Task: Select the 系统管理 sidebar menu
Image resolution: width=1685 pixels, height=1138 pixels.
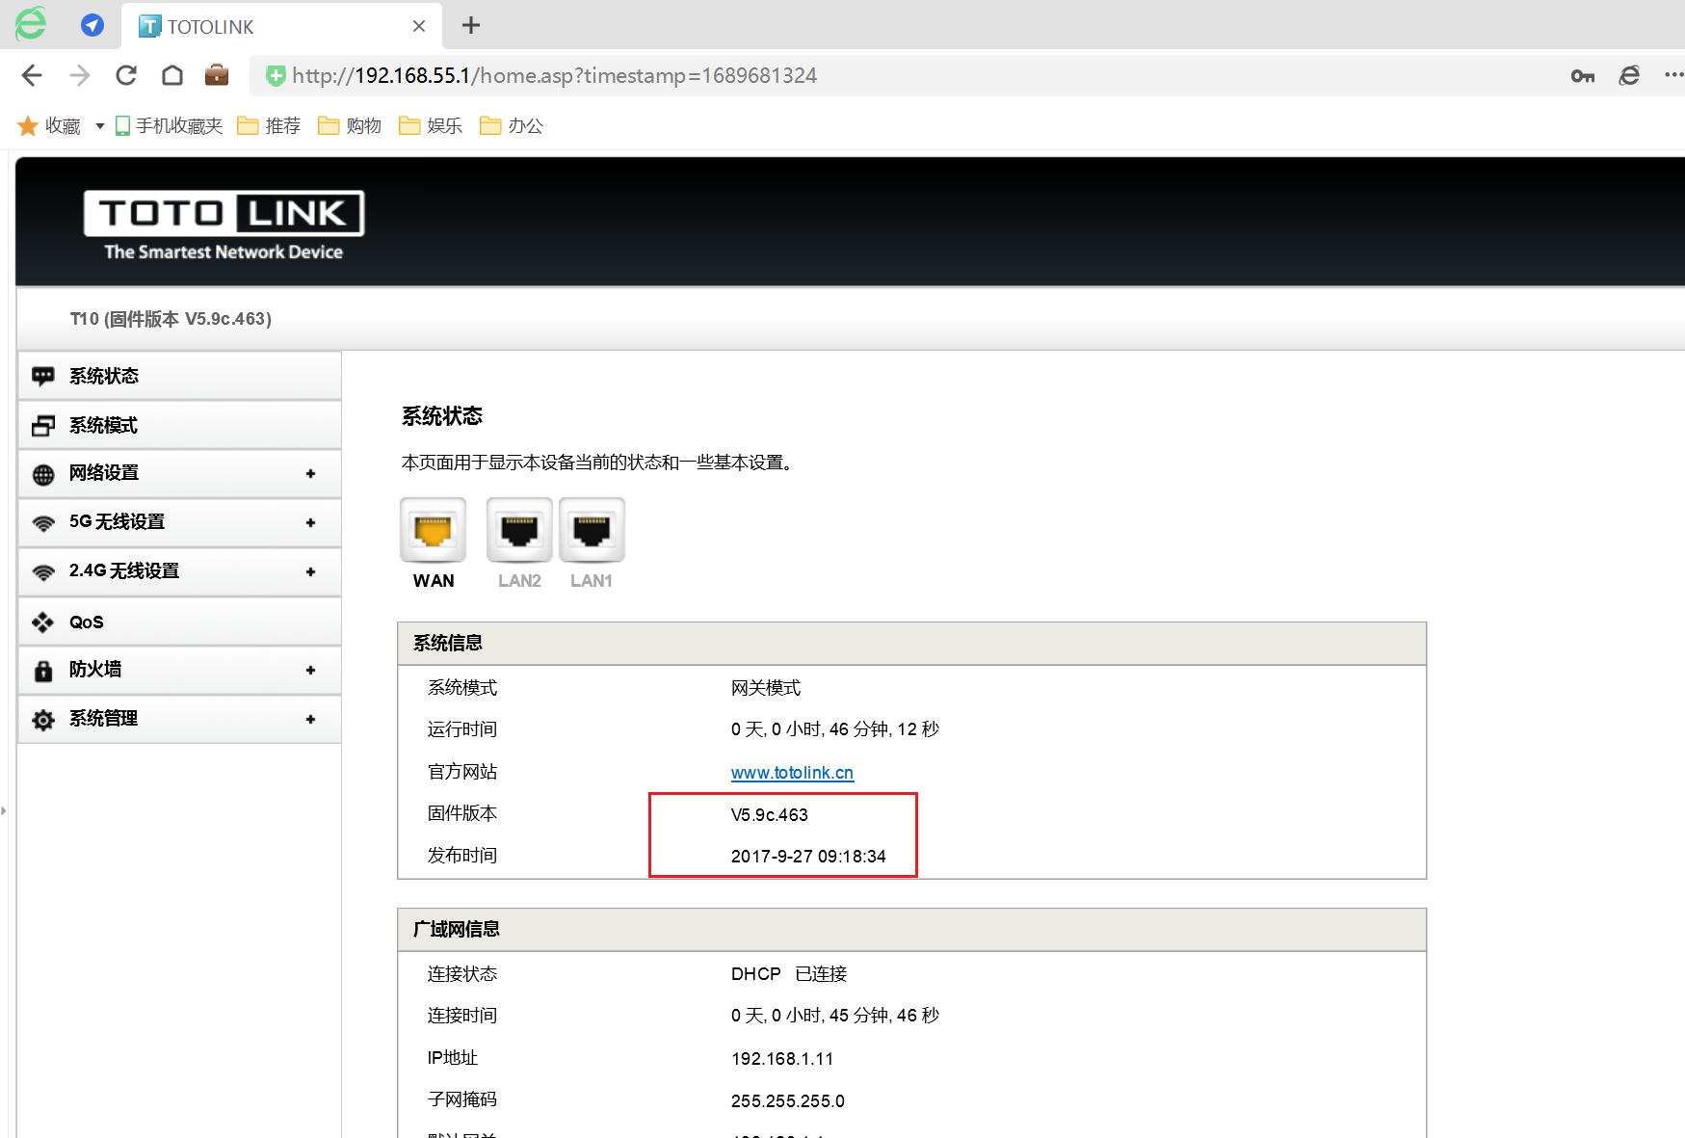Action: [x=179, y=720]
